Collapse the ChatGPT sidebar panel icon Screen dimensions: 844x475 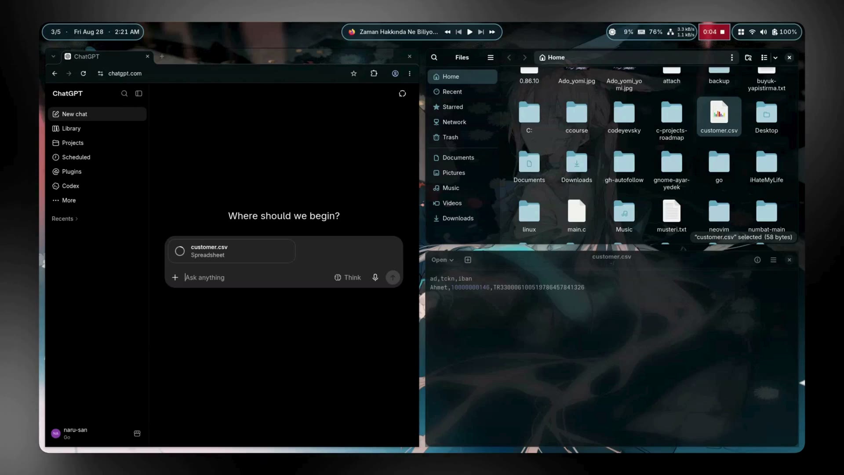click(139, 93)
